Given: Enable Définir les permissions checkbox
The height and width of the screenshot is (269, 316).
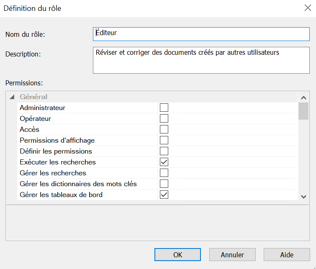Looking at the screenshot, I should 164,151.
